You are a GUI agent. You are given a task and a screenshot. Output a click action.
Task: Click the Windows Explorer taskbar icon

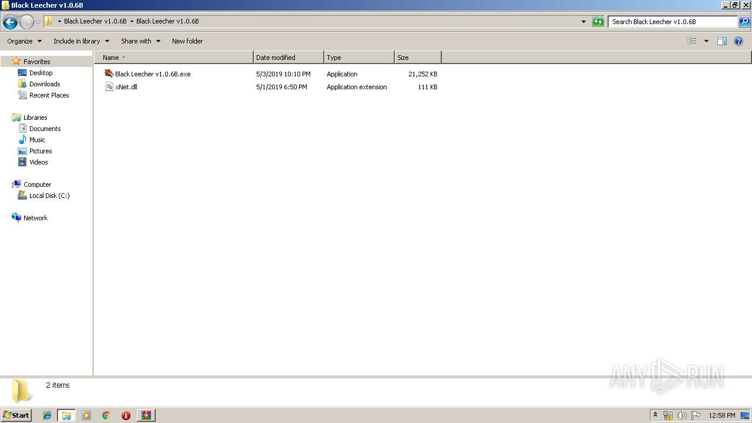coord(66,415)
